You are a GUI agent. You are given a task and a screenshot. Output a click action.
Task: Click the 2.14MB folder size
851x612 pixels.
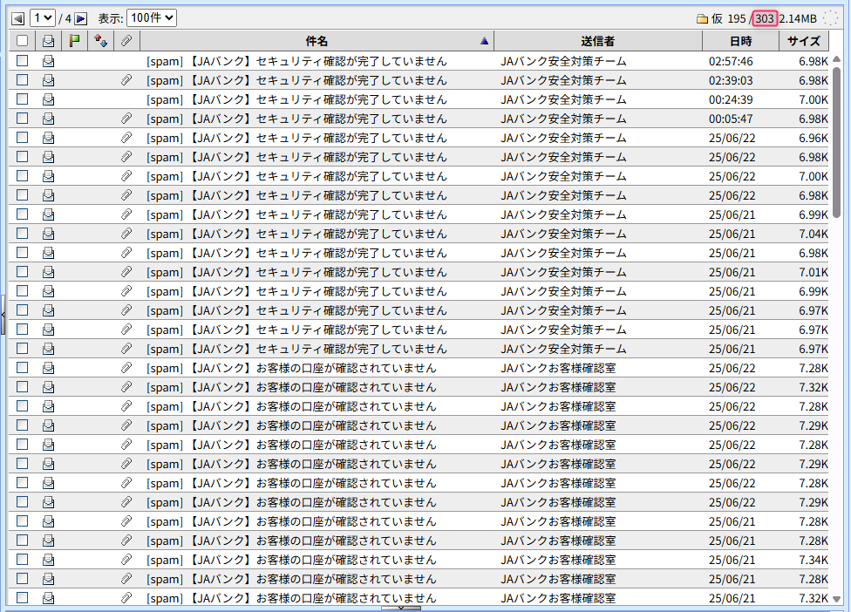798,18
